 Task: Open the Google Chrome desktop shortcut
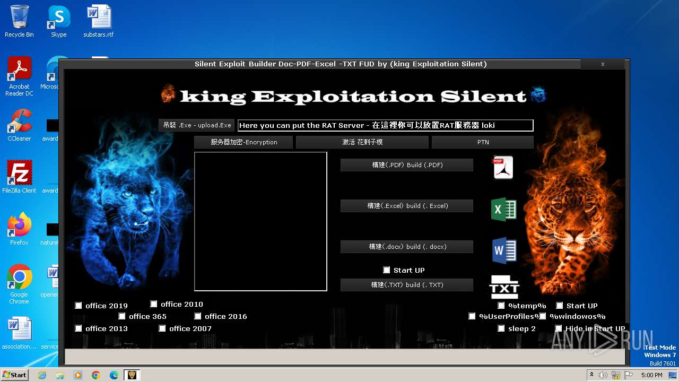(19, 284)
